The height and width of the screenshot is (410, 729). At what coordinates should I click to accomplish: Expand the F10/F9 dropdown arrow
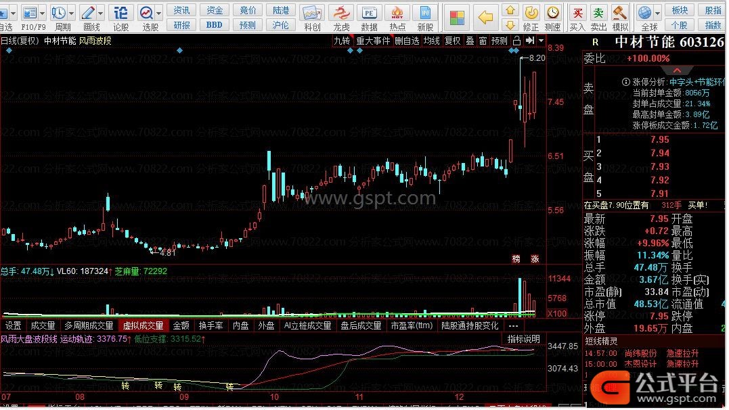43,13
